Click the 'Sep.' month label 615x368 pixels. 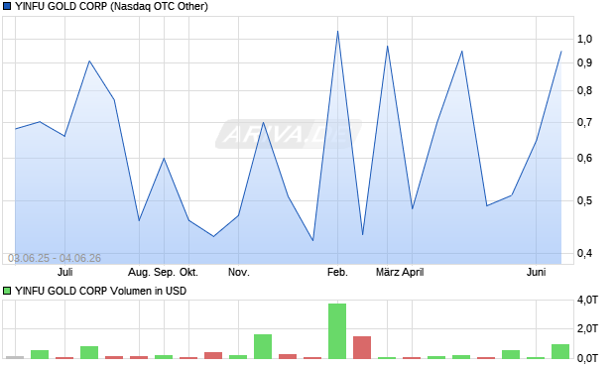[x=165, y=272]
